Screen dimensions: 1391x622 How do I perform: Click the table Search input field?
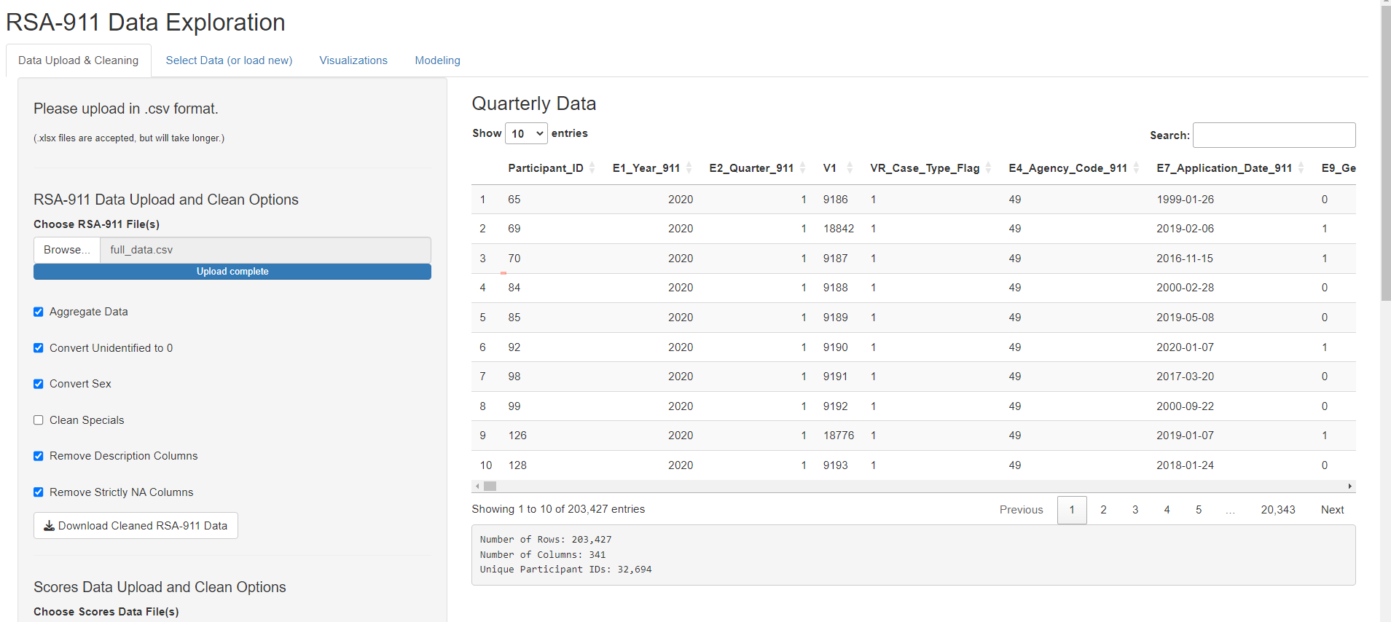click(x=1274, y=135)
